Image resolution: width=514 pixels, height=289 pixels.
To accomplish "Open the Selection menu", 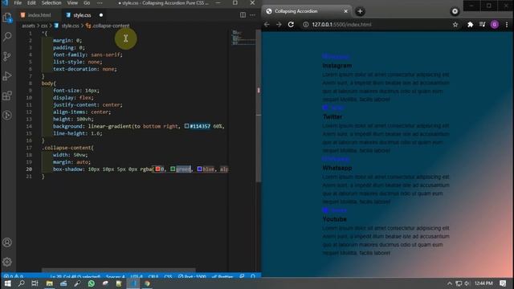I will point(51,3).
